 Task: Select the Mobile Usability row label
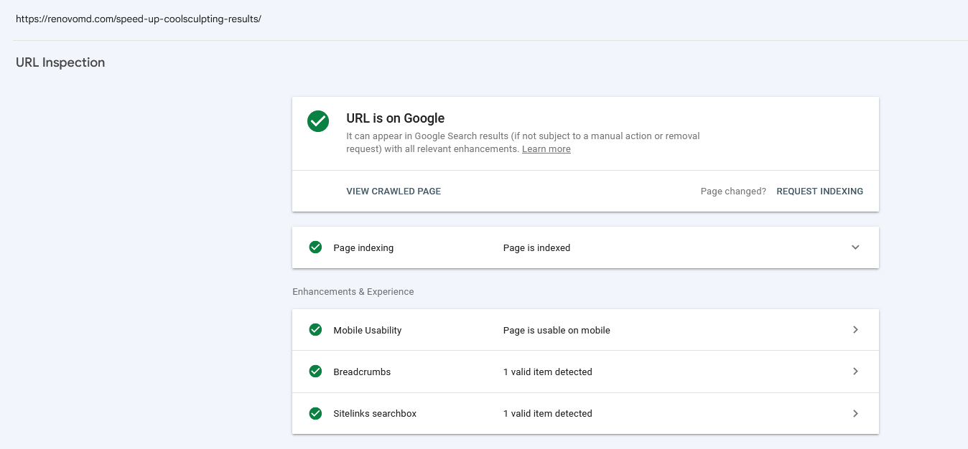tap(368, 331)
